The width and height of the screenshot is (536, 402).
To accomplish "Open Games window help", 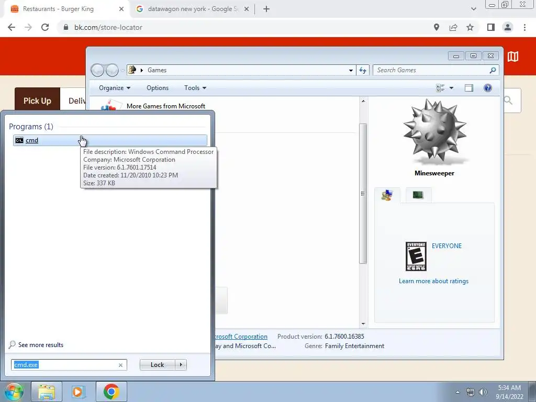I will (488, 88).
